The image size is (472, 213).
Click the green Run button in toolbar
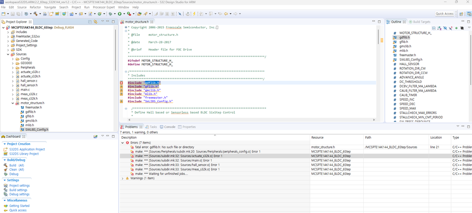pos(120,14)
